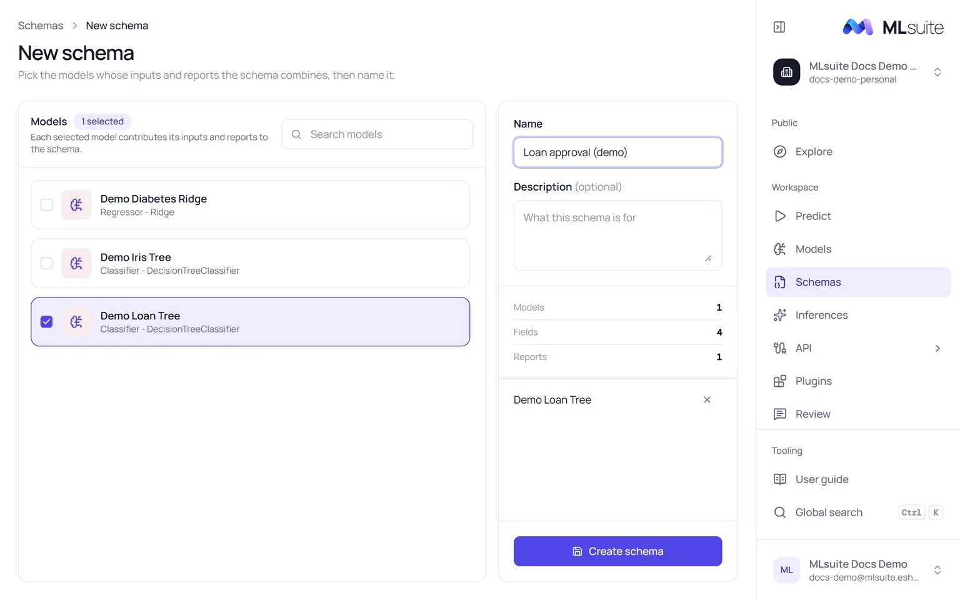Uncheck the Demo Loan Tree checkbox

click(46, 322)
